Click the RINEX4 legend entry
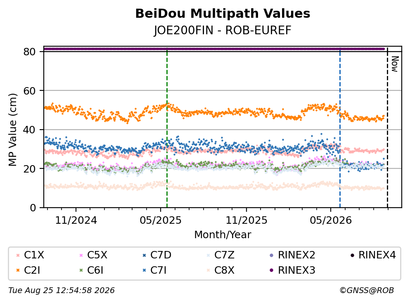The height and width of the screenshot is (303, 410). pyautogui.click(x=373, y=255)
